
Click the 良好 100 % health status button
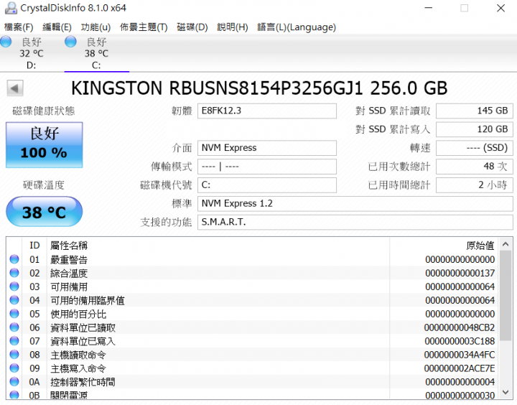[45, 145]
